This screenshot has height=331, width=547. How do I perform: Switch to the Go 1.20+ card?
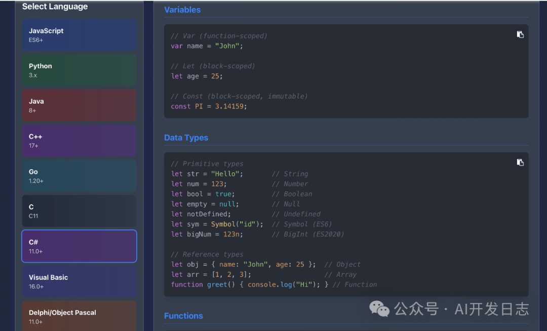click(x=79, y=176)
